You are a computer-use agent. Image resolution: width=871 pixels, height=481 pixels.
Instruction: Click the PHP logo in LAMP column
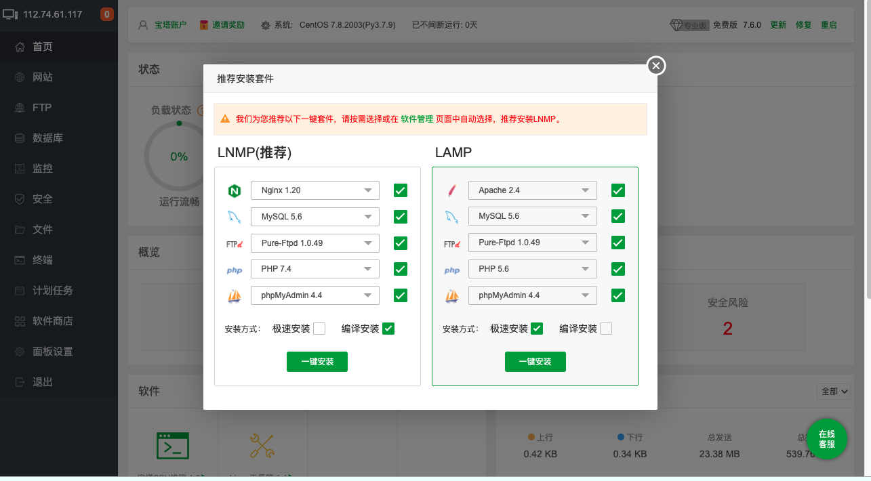pos(452,270)
